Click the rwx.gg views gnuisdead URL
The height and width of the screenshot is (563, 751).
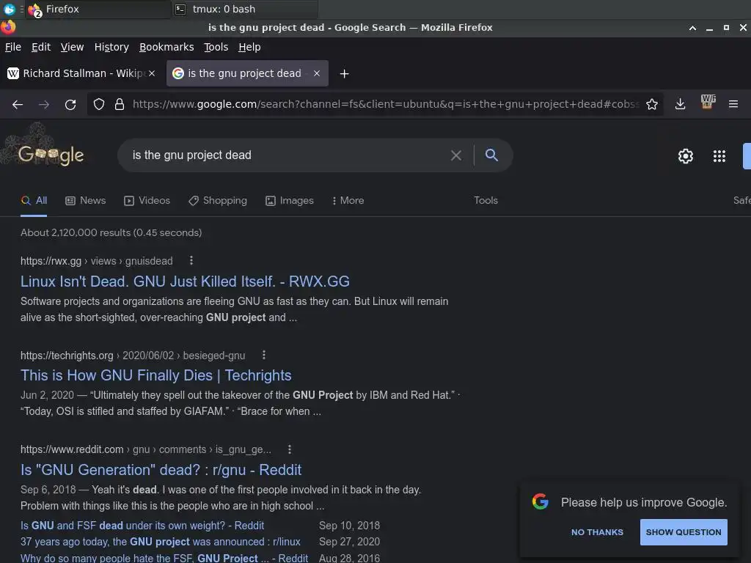96,261
